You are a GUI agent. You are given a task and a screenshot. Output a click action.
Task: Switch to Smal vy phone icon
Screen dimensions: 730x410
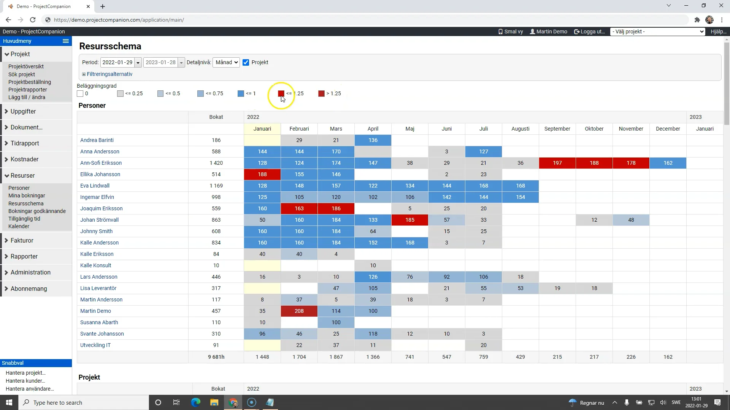[x=500, y=32]
